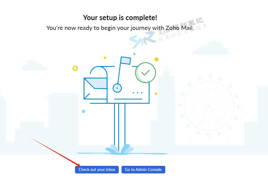Open the Admin Console via its button
Viewport: 268px width, 193px height.
(143, 170)
